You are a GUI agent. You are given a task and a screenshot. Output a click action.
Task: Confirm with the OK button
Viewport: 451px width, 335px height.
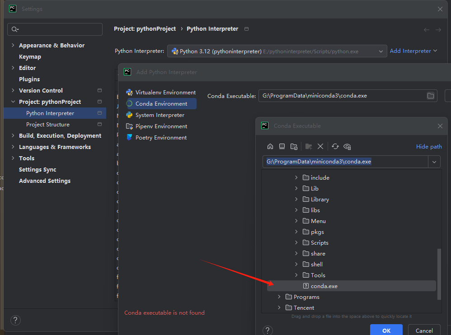pos(386,330)
